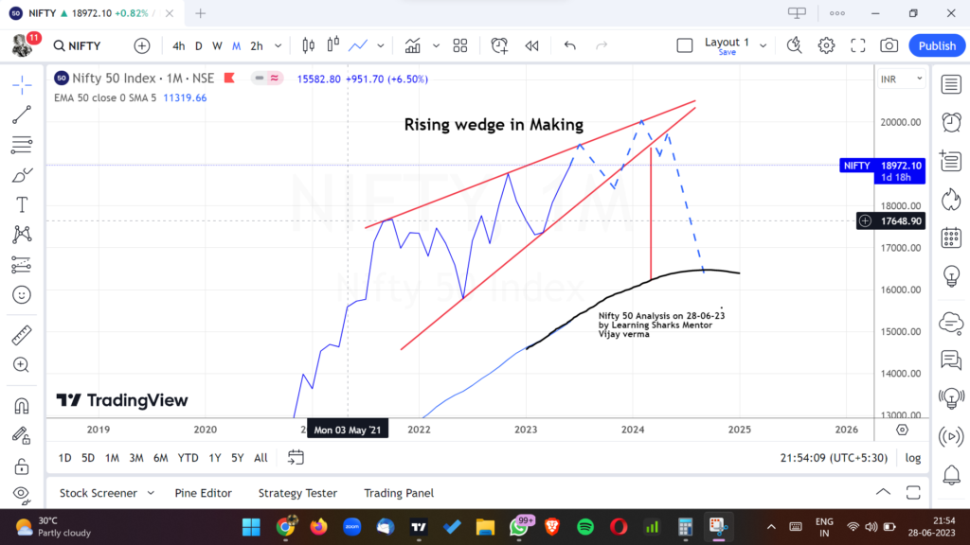Set date range to 1Y
Screen dimensions: 970x545
[215, 458]
